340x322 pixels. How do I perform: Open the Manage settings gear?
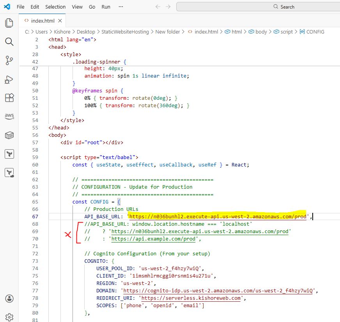point(9,317)
